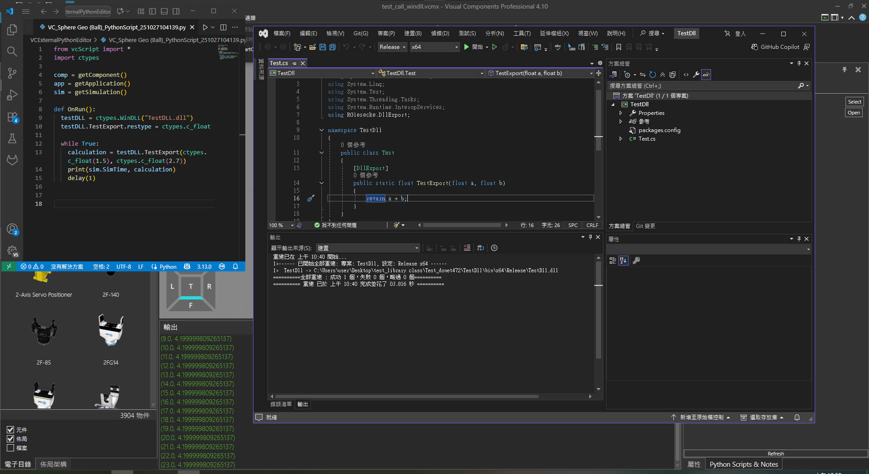Open the x64 platform dropdown
Image resolution: width=869 pixels, height=474 pixels.
click(x=434, y=47)
